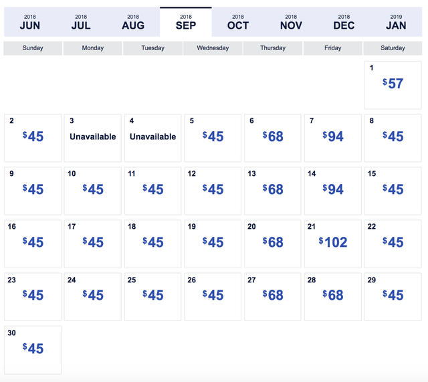Open the JUL 2018 month tab
Screen dimensions: 428x382
click(81, 22)
